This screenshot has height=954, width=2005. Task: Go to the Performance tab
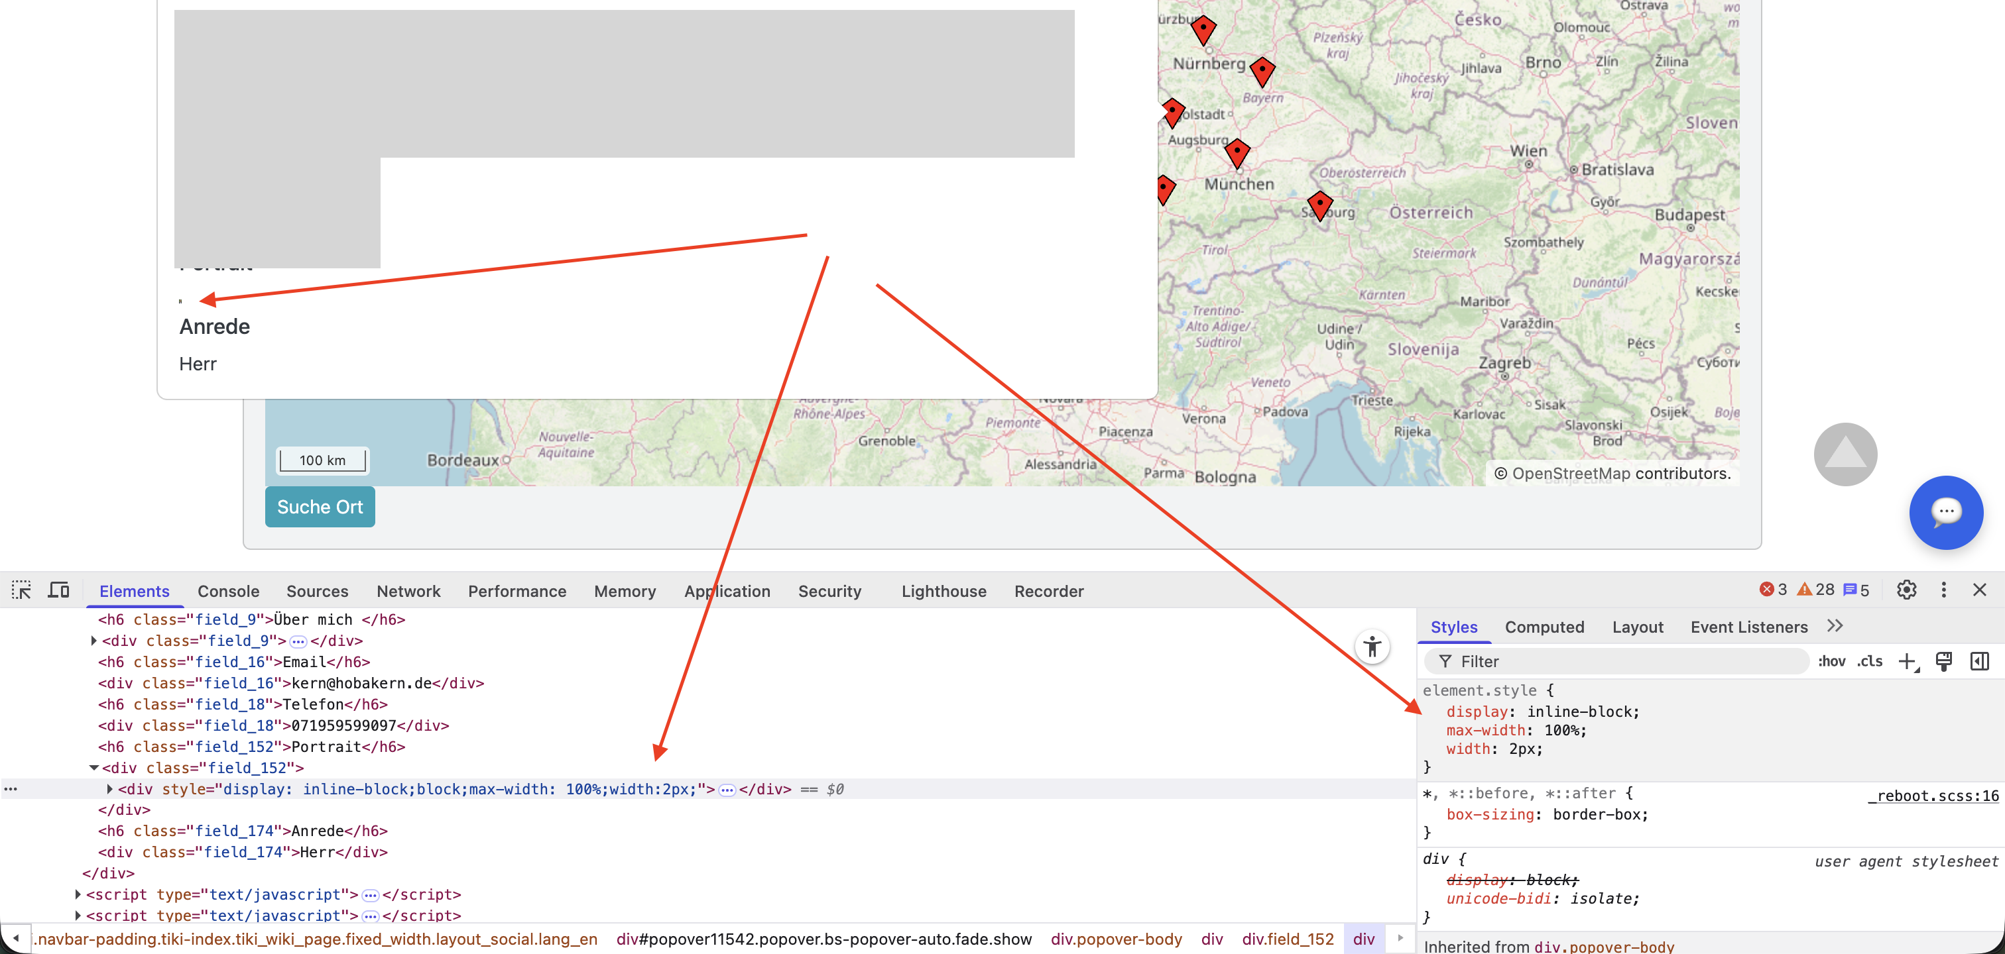tap(516, 591)
